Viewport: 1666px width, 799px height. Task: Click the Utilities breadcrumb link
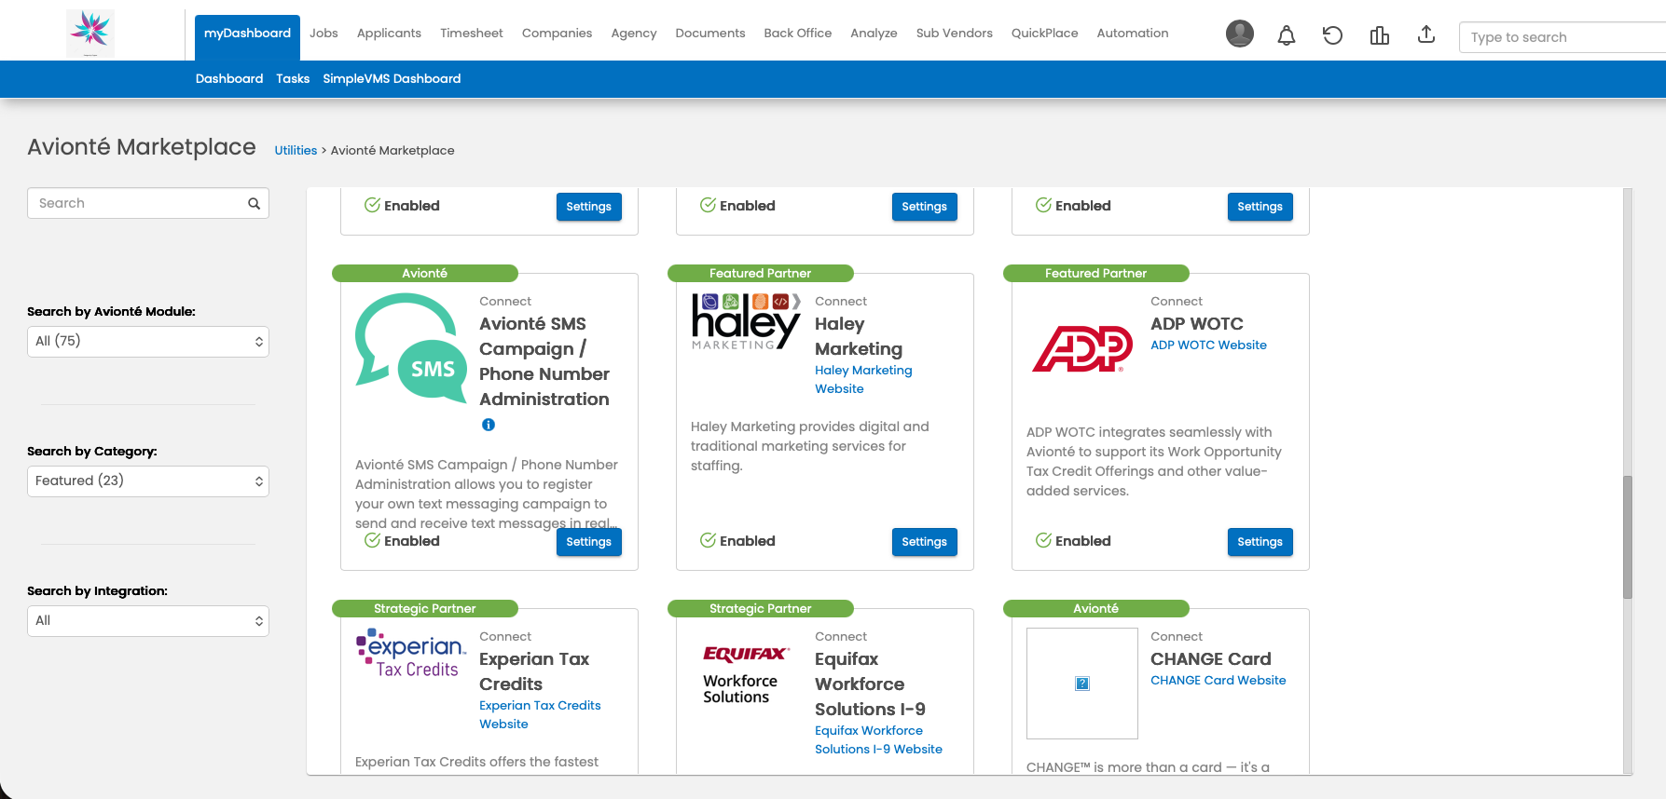pyautogui.click(x=296, y=151)
